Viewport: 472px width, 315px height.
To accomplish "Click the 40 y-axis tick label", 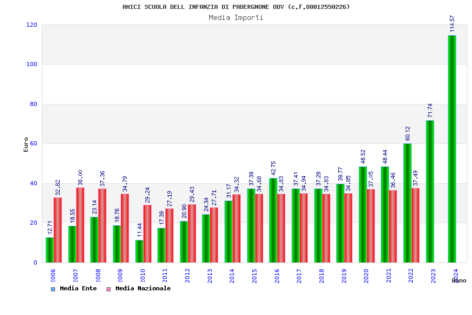I will 34,183.
